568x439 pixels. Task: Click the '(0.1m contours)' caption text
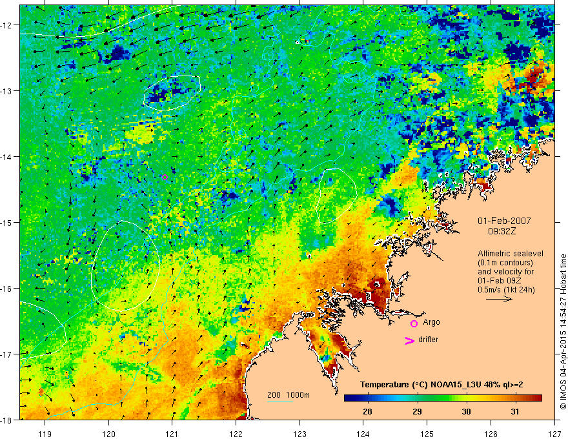(x=505, y=263)
